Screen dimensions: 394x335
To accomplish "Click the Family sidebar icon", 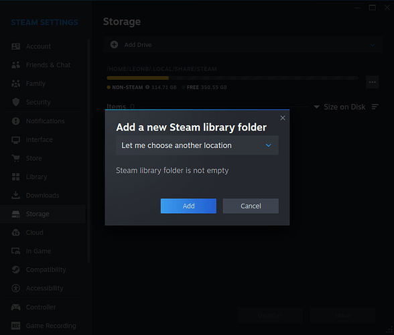I will click(16, 84).
